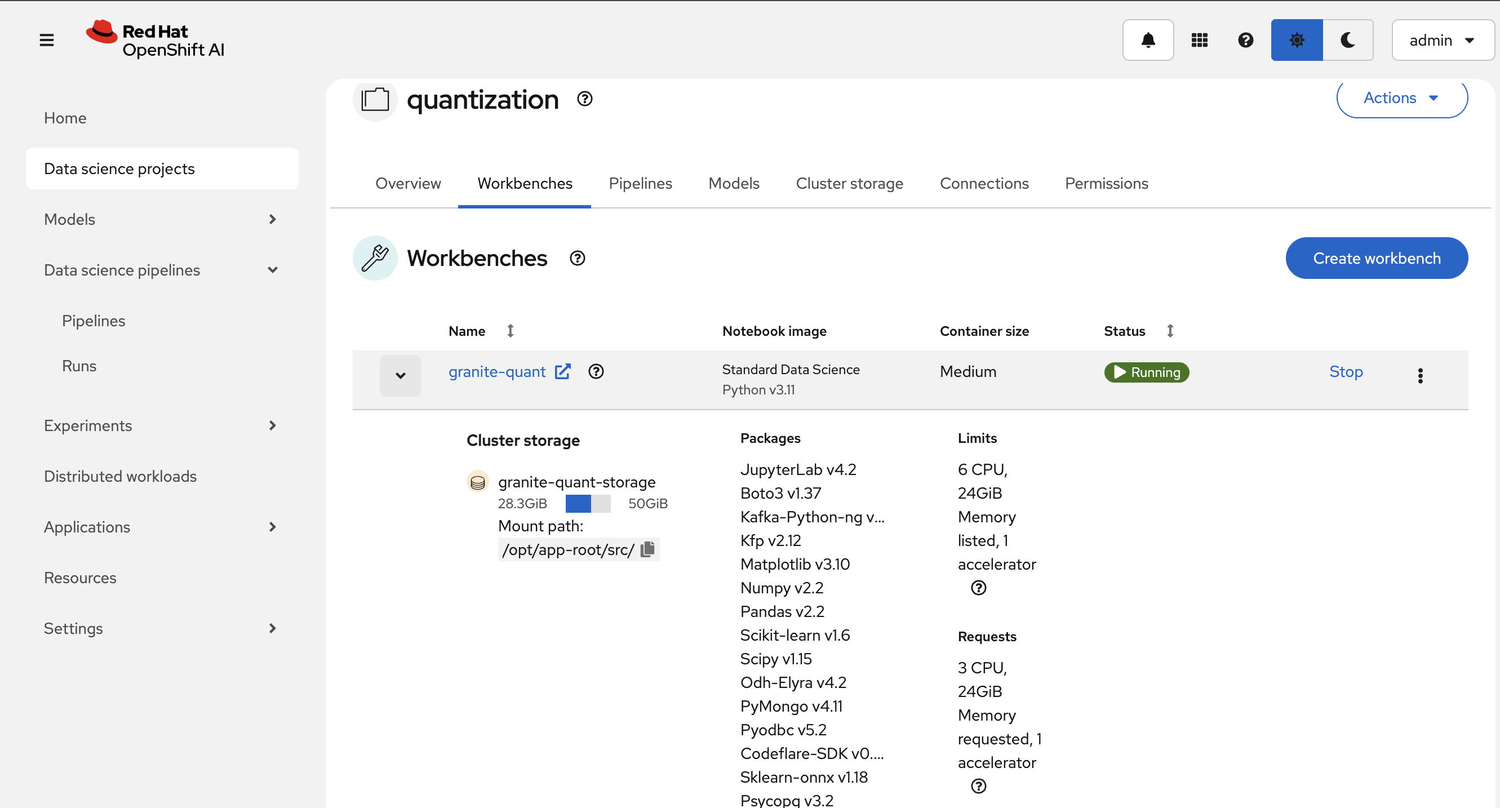Collapse the granite-quant row details
This screenshot has height=808, width=1500.
tap(400, 375)
